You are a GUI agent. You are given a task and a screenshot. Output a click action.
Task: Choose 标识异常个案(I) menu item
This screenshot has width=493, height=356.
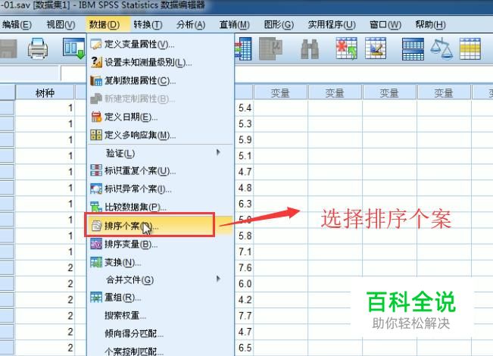click(161, 189)
